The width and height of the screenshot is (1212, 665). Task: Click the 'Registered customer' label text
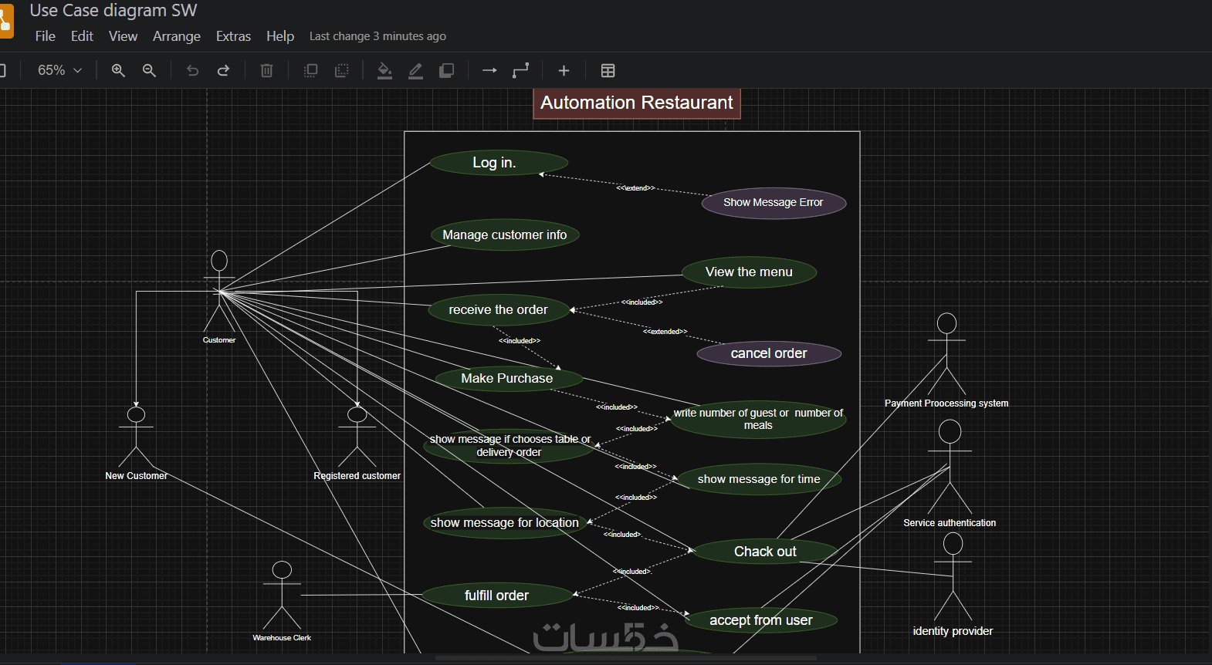[x=357, y=476]
